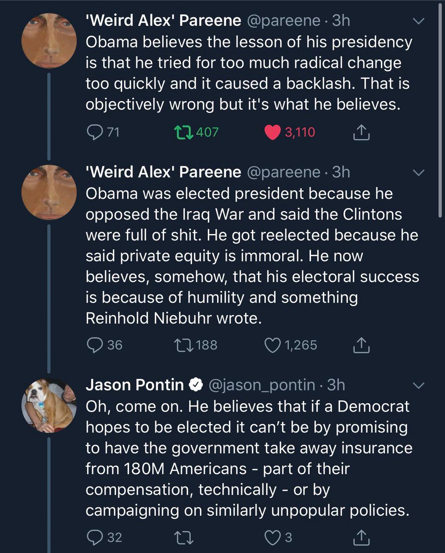The image size is (445, 553).
Task: Like the tweet with 1,265 likes
Action: [273, 345]
